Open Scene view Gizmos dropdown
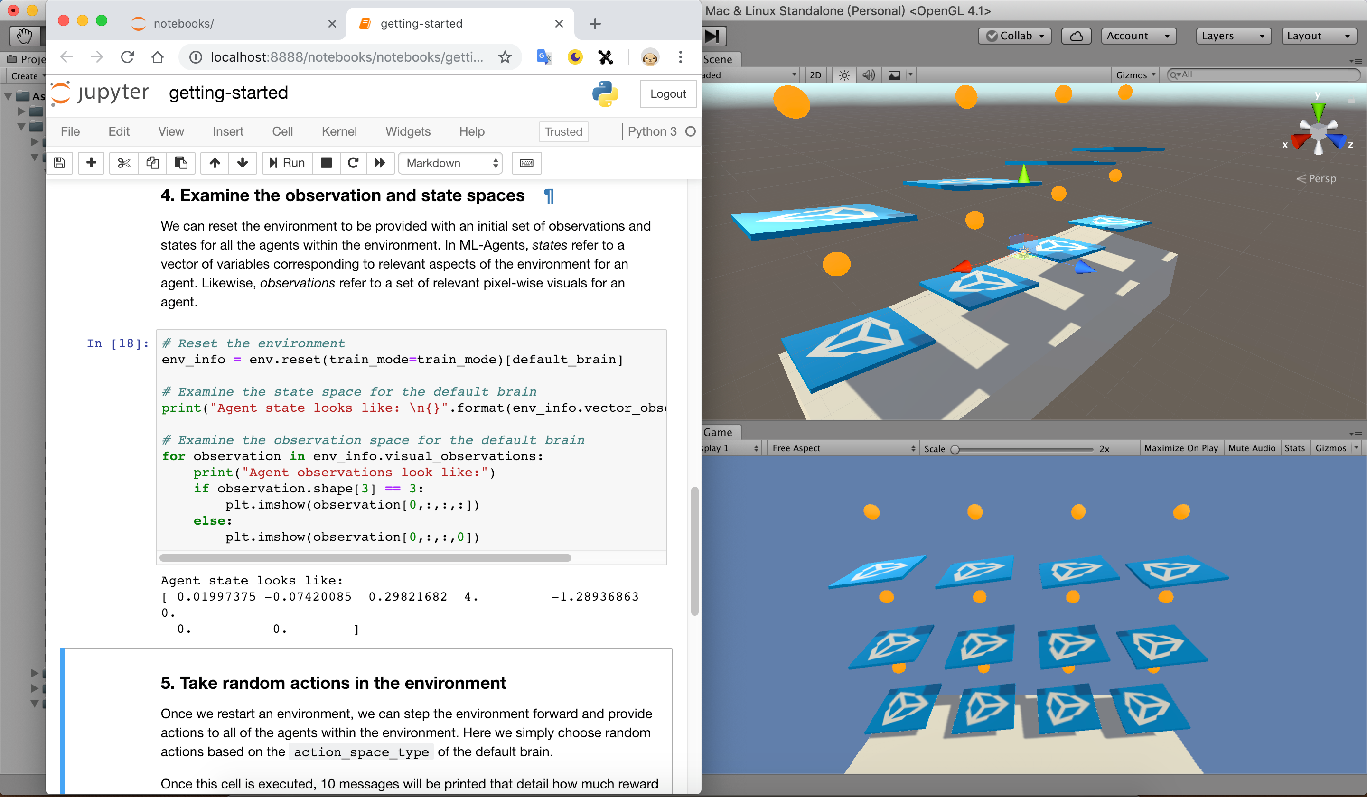The image size is (1367, 797). tap(1135, 75)
